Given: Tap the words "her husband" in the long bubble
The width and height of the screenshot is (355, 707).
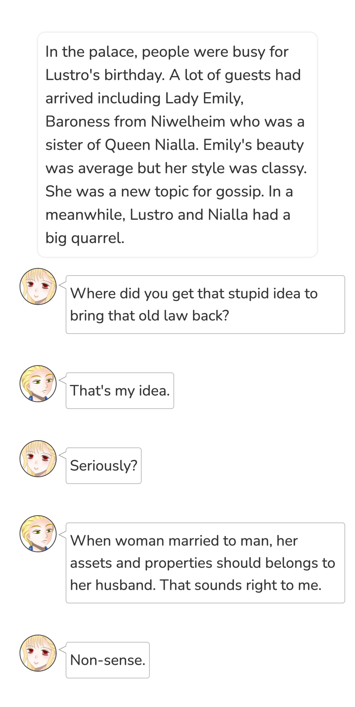Looking at the screenshot, I should tap(113, 585).
